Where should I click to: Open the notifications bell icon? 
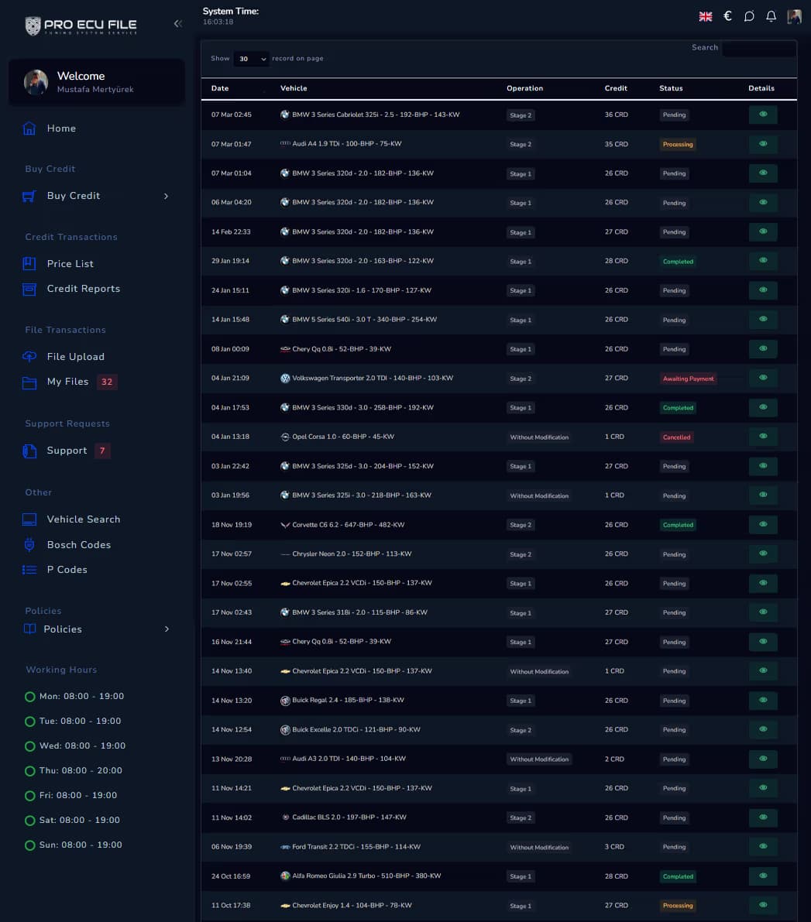[x=771, y=15]
